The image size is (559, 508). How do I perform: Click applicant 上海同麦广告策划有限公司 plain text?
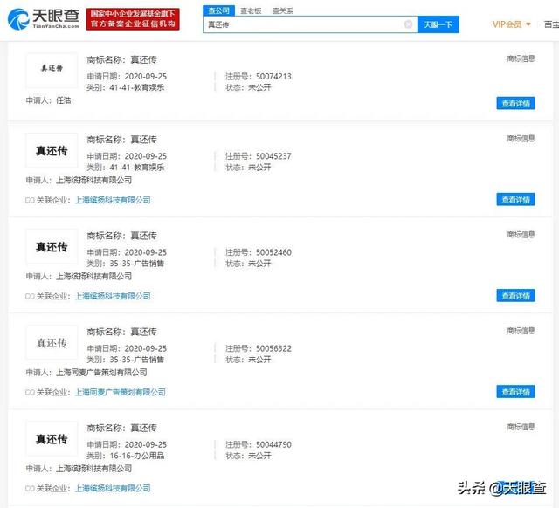tap(101, 373)
